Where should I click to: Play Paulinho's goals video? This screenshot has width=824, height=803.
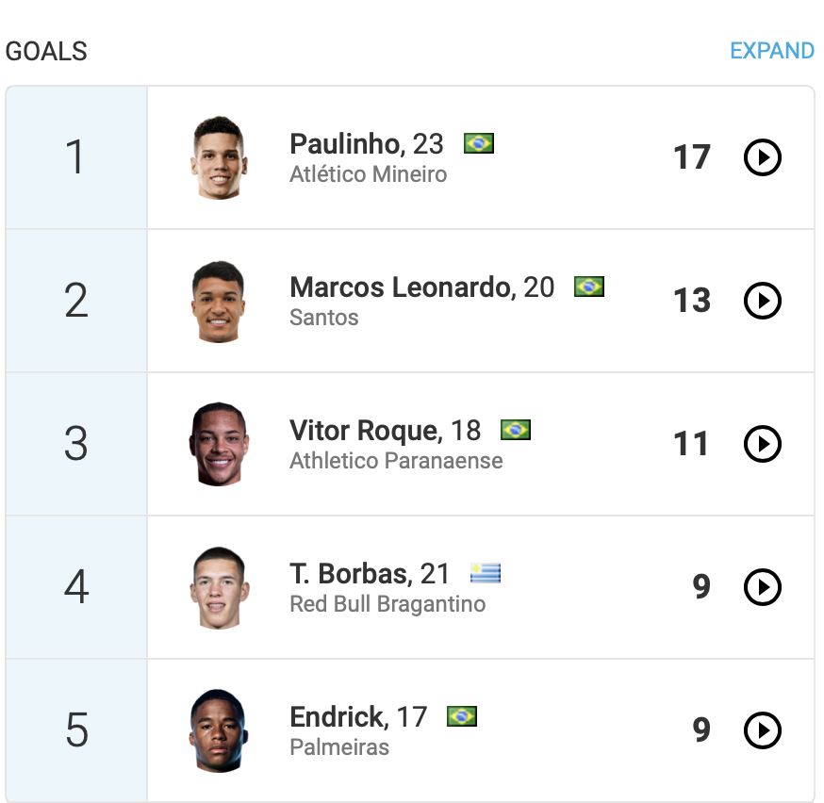point(762,157)
